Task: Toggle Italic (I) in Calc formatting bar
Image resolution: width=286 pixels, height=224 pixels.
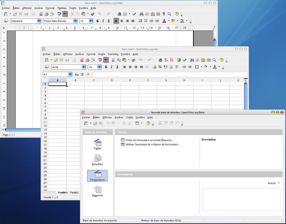Action: point(112,67)
